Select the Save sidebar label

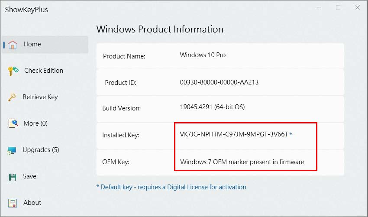pos(29,176)
